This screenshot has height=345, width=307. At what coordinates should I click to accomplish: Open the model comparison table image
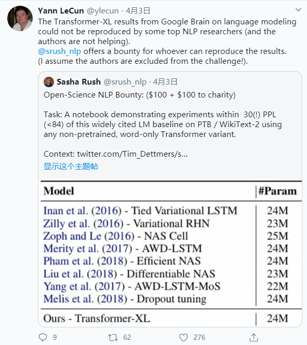click(x=170, y=253)
